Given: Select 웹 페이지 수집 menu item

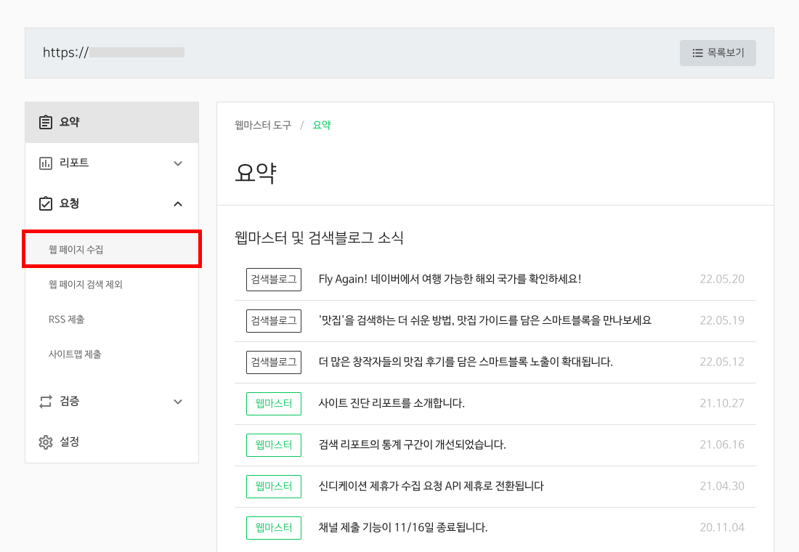Looking at the screenshot, I should [76, 250].
